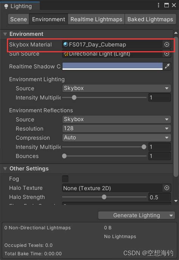Click the Halo Strength value field
This screenshot has height=260, width=179.
[159, 197]
